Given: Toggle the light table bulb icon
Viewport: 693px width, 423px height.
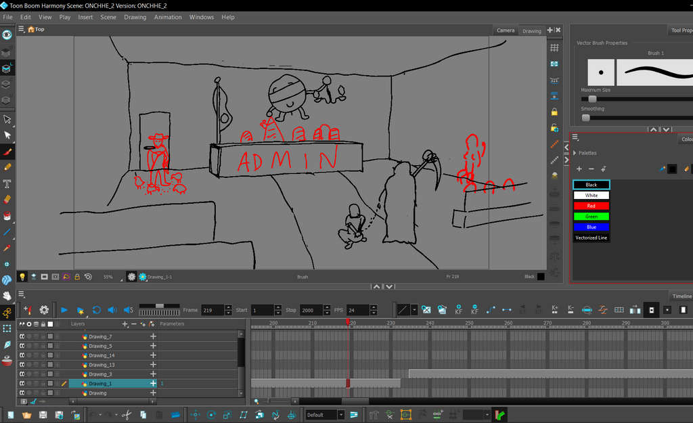Looking at the screenshot, I should 22,277.
